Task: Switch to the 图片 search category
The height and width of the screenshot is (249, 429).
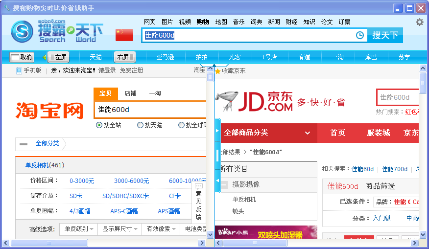Action: [x=167, y=22]
